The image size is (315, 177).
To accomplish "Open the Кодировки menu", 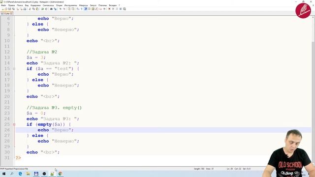I will pos(35,5).
